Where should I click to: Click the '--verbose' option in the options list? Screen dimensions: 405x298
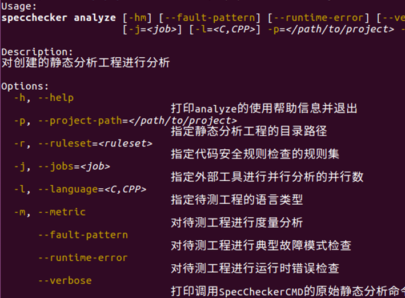pos(65,281)
